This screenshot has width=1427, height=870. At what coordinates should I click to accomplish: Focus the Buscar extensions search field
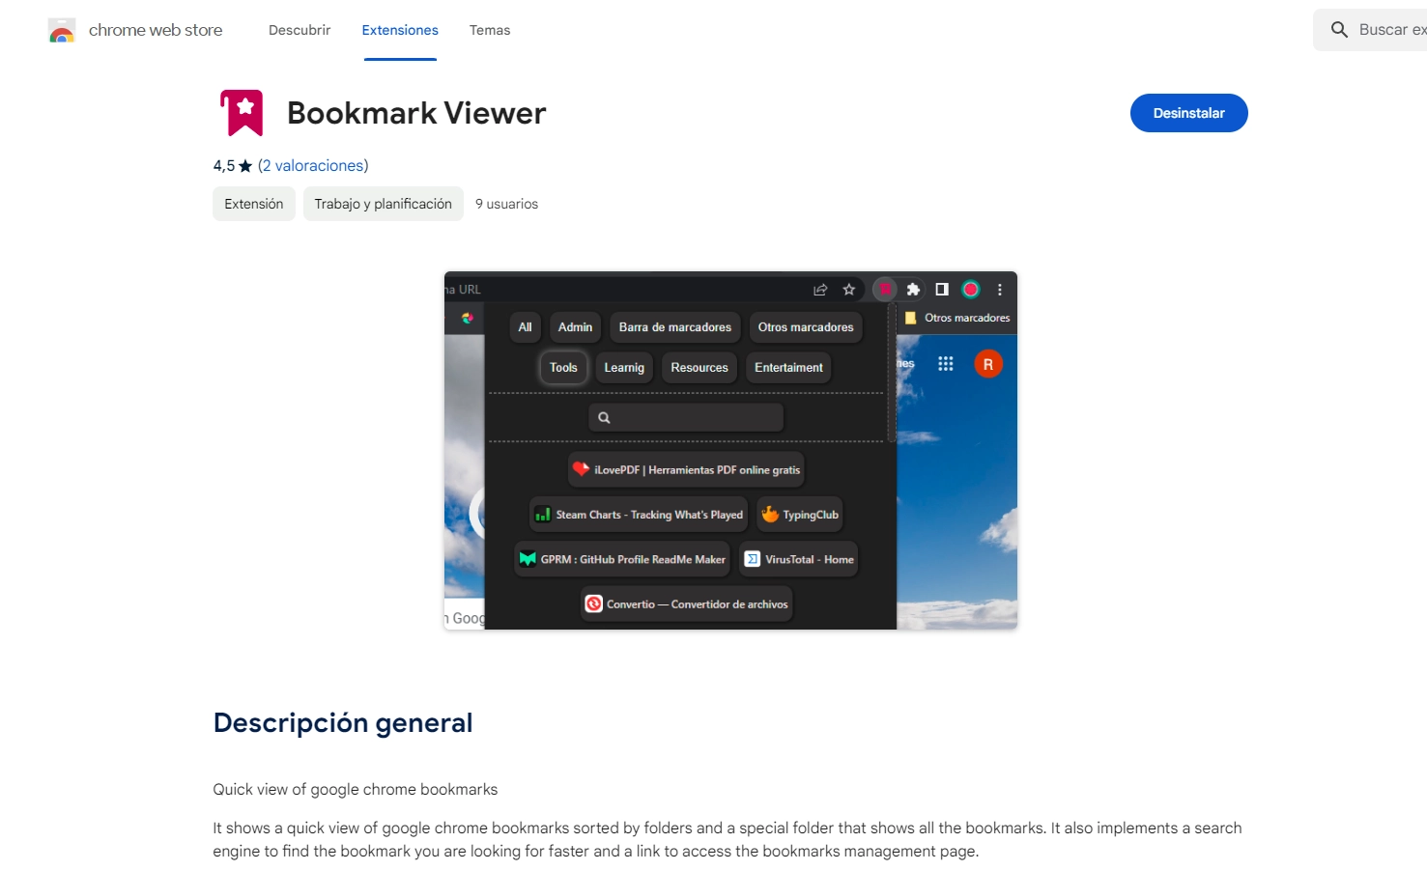(x=1370, y=30)
